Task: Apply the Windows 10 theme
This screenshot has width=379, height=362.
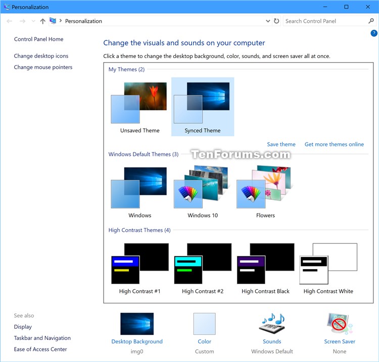Action: coord(203,191)
